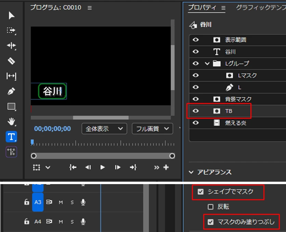Select the Track Select Forward tool

click(x=11, y=30)
